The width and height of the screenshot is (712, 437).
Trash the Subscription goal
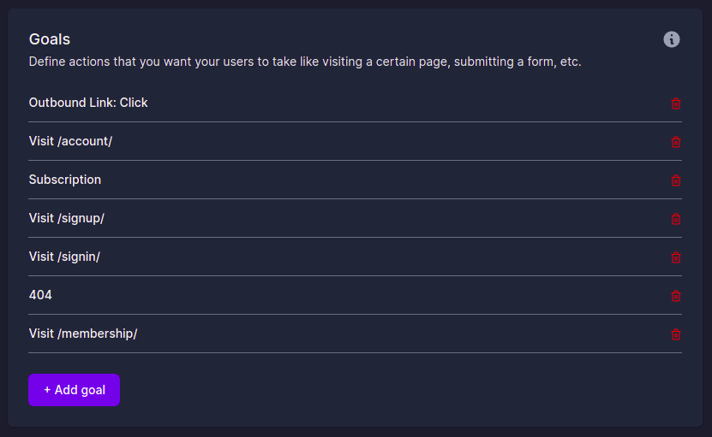point(676,180)
